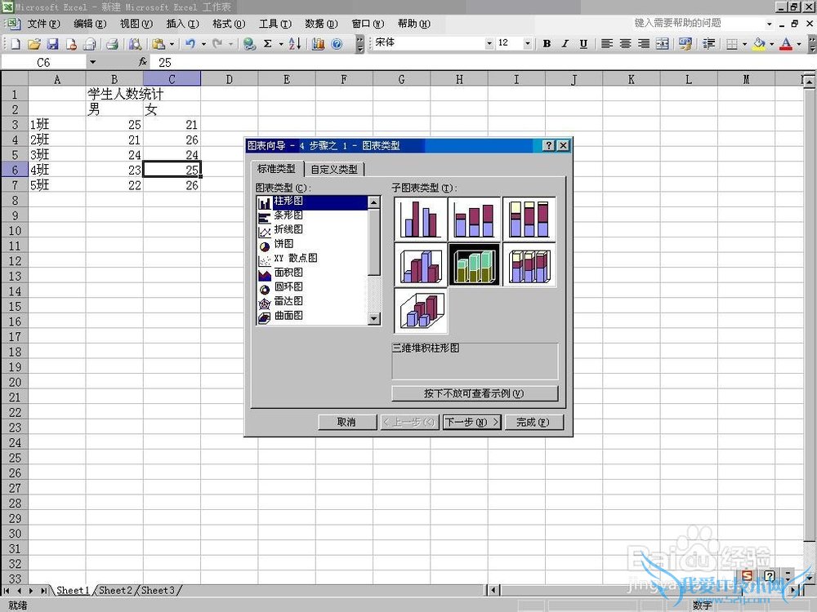The width and height of the screenshot is (817, 612).
Task: Select the 3D clustered column subtype thumbnail
Action: pos(421,264)
